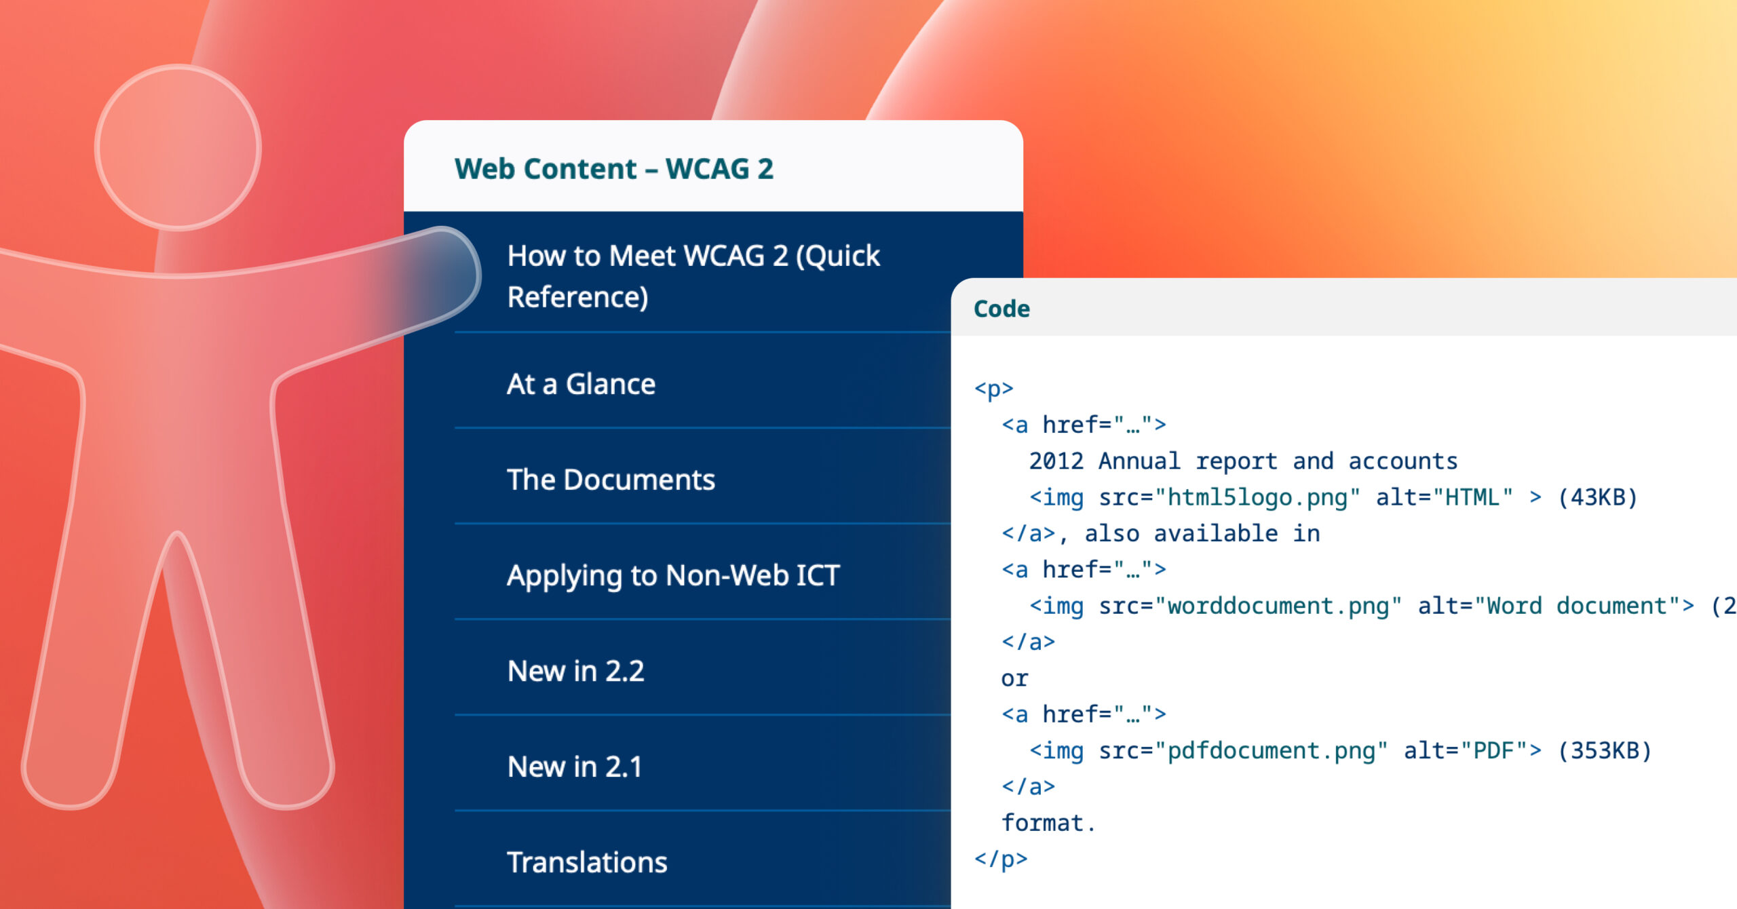Click the word 'or' in the code

[1014, 678]
